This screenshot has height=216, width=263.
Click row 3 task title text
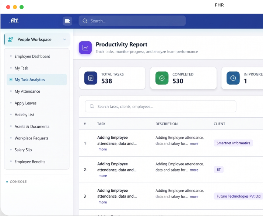point(117,194)
